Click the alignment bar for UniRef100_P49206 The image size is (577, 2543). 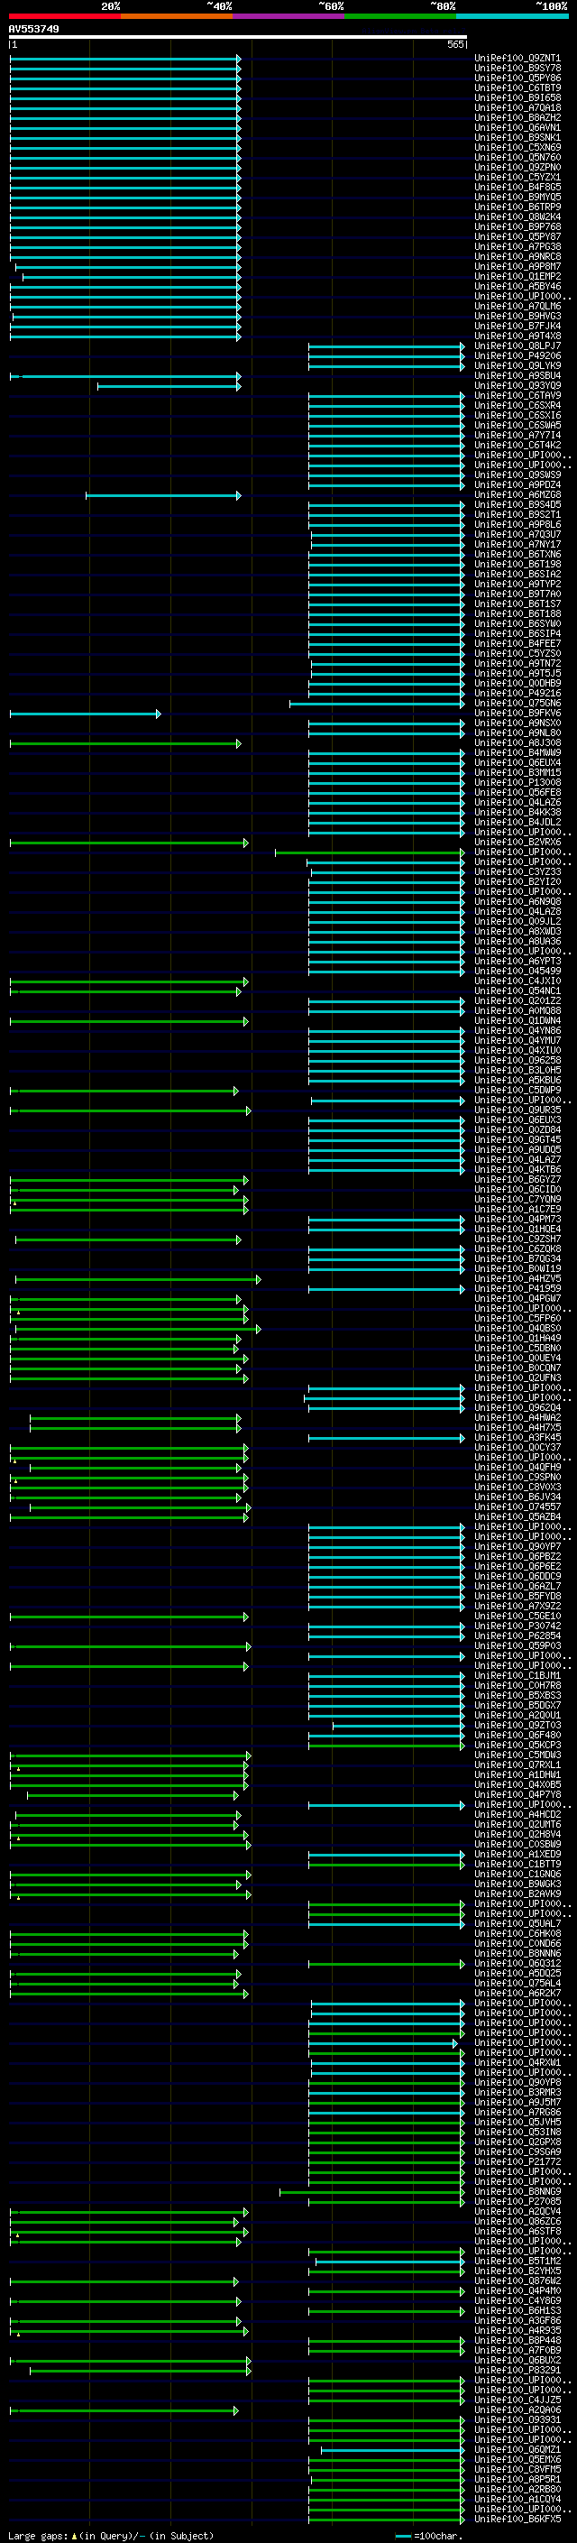pyautogui.click(x=386, y=356)
